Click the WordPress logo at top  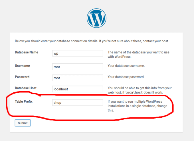click(96, 18)
